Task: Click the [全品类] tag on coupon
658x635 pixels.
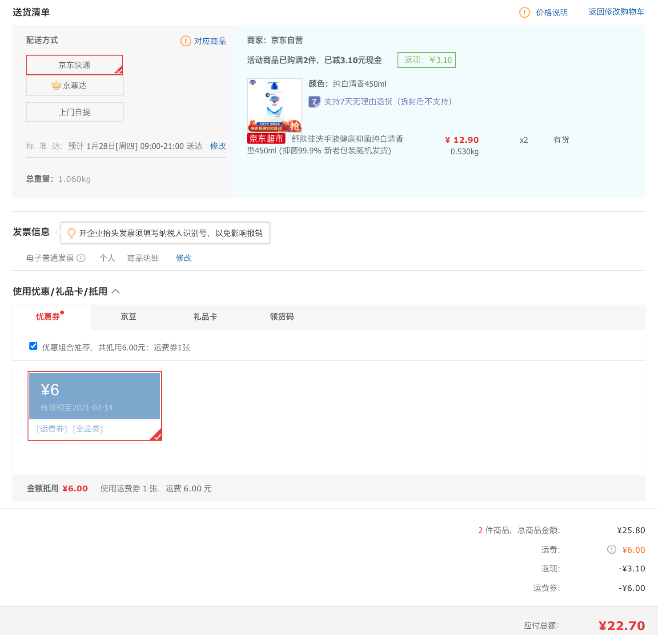Action: 88,429
